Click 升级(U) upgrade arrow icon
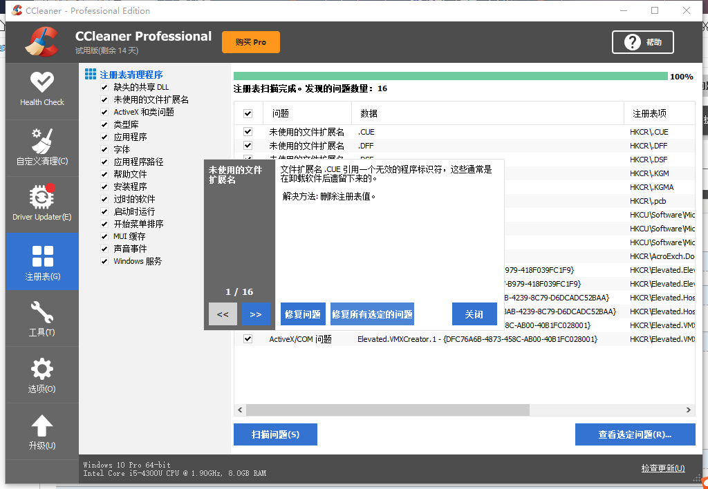708x489 pixels. click(x=42, y=425)
